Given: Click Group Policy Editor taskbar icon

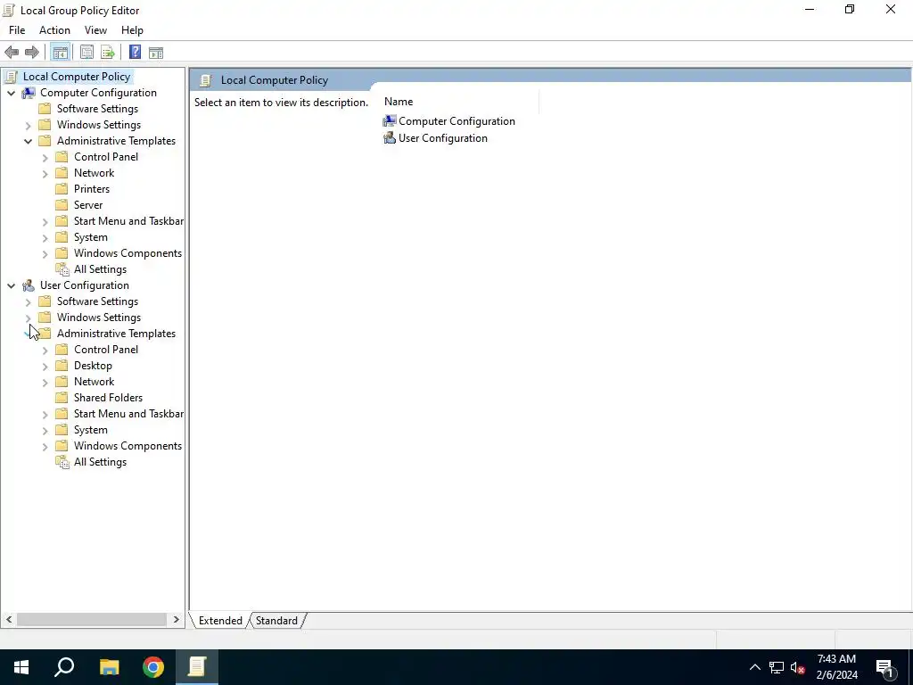Looking at the screenshot, I should [x=197, y=667].
